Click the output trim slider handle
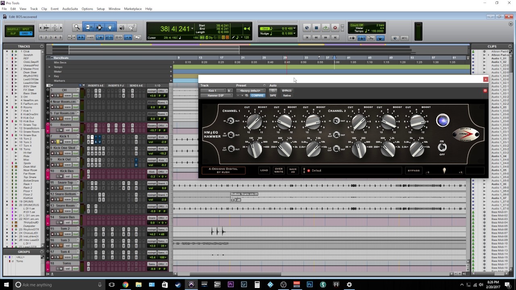Image resolution: width=516 pixels, height=290 pixels. coord(444,171)
